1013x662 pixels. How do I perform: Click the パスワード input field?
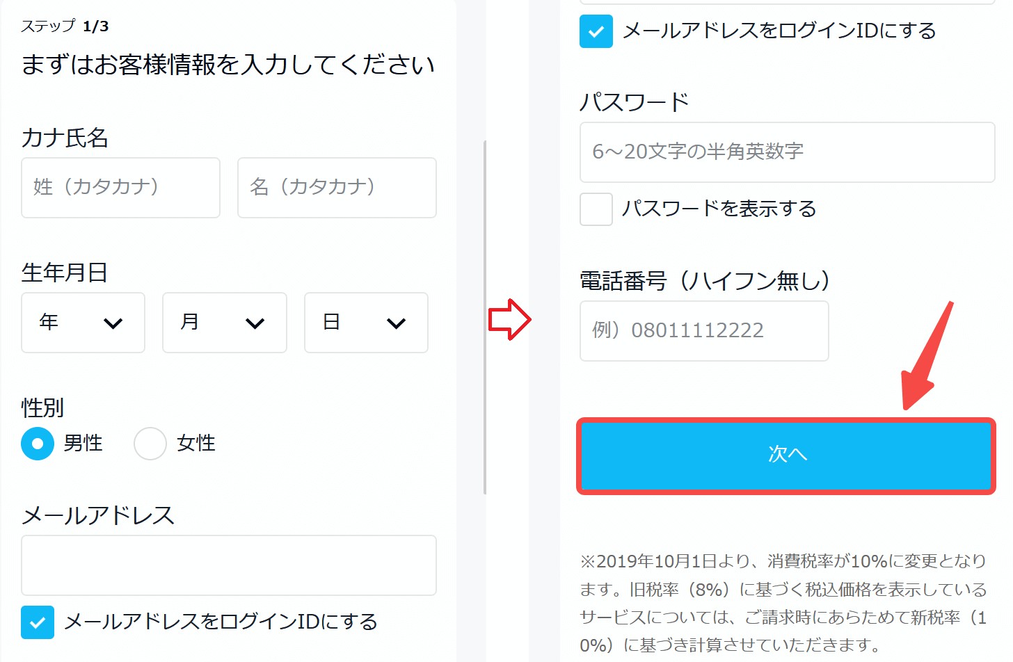click(788, 152)
